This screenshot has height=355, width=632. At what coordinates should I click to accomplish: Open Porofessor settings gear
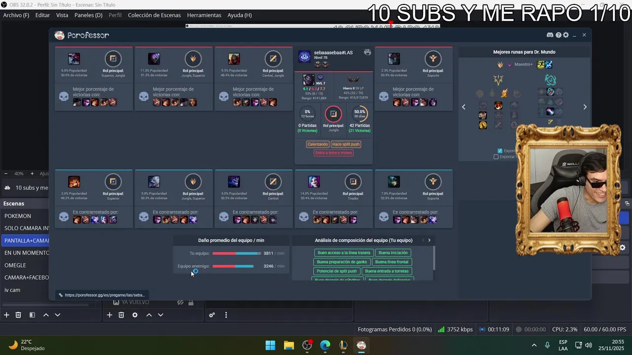coord(566,35)
